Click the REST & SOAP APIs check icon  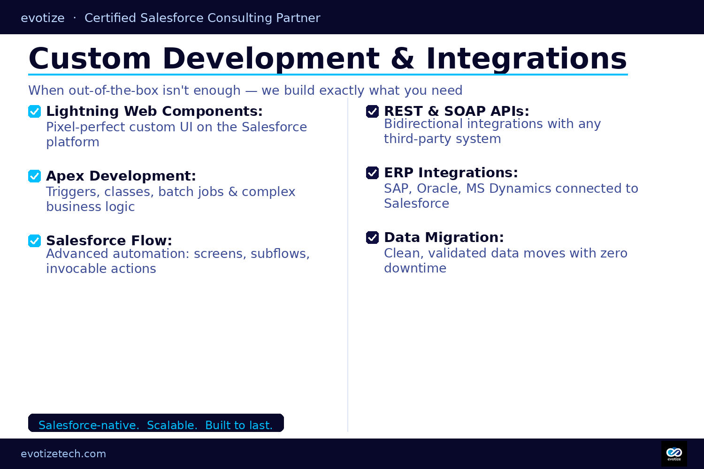point(372,112)
